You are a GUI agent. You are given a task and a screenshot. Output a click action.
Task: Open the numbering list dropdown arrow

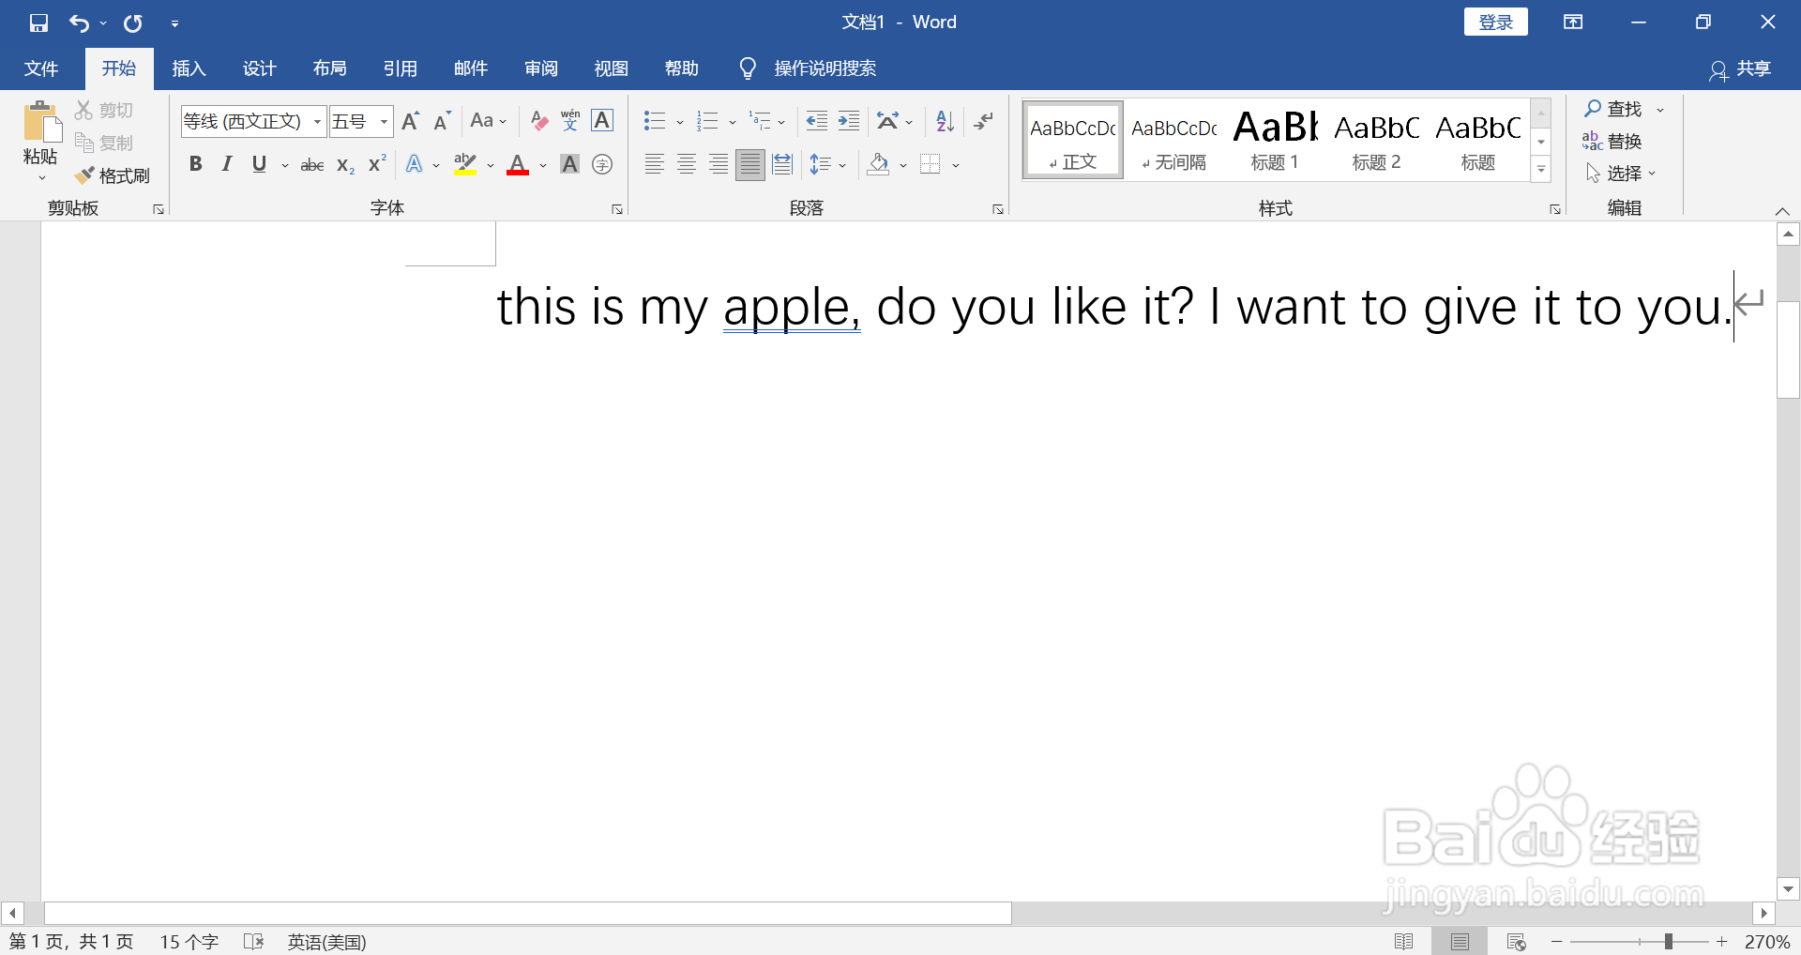tap(733, 122)
